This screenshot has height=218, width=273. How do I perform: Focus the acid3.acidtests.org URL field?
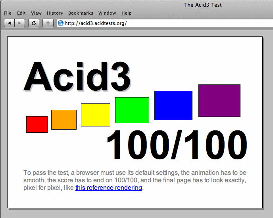point(165,23)
